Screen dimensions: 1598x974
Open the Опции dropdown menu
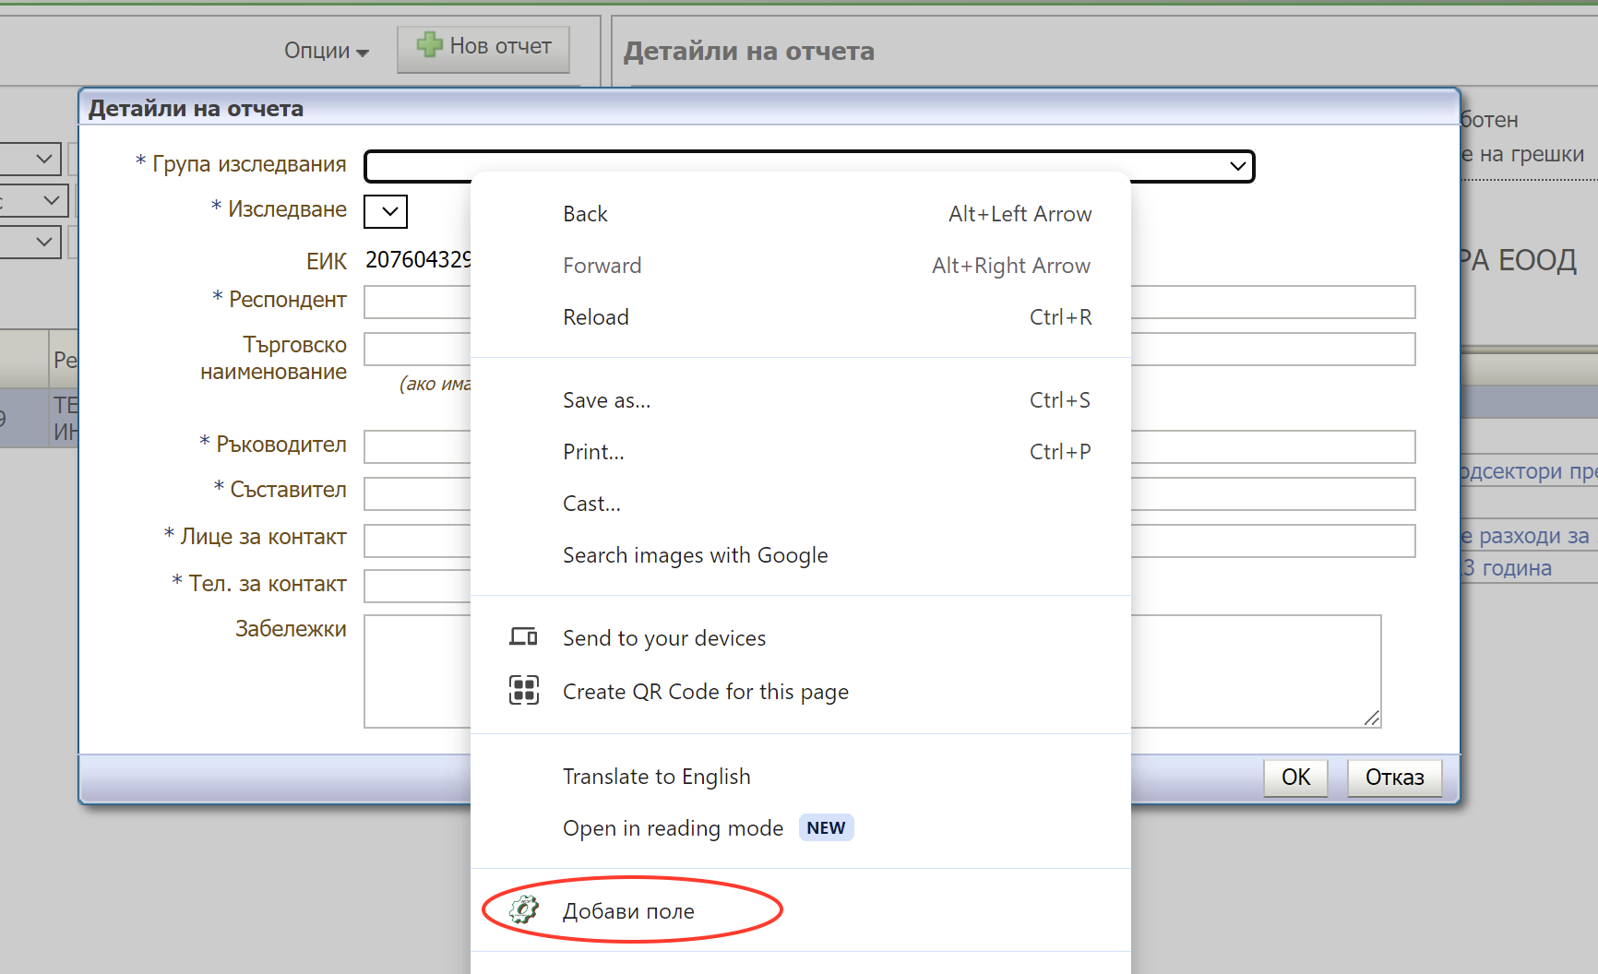tap(326, 51)
